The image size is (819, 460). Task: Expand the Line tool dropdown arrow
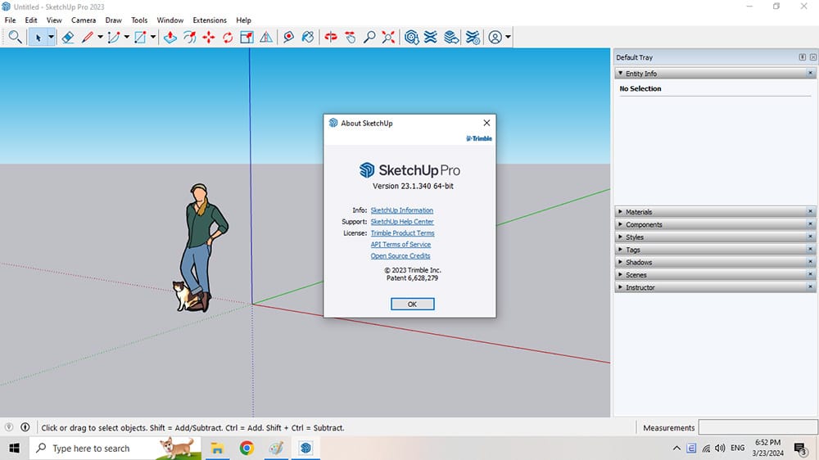100,37
